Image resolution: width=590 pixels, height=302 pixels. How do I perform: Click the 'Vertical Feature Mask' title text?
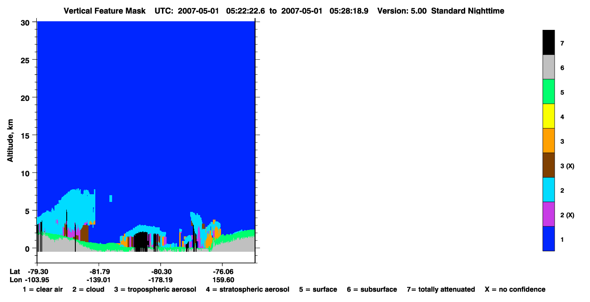pyautogui.click(x=105, y=11)
